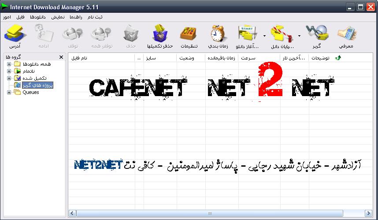Image resolution: width=378 pixels, height=220 pixels.
Task: Sort by the آخرین تار... column header
Action: 295,58
